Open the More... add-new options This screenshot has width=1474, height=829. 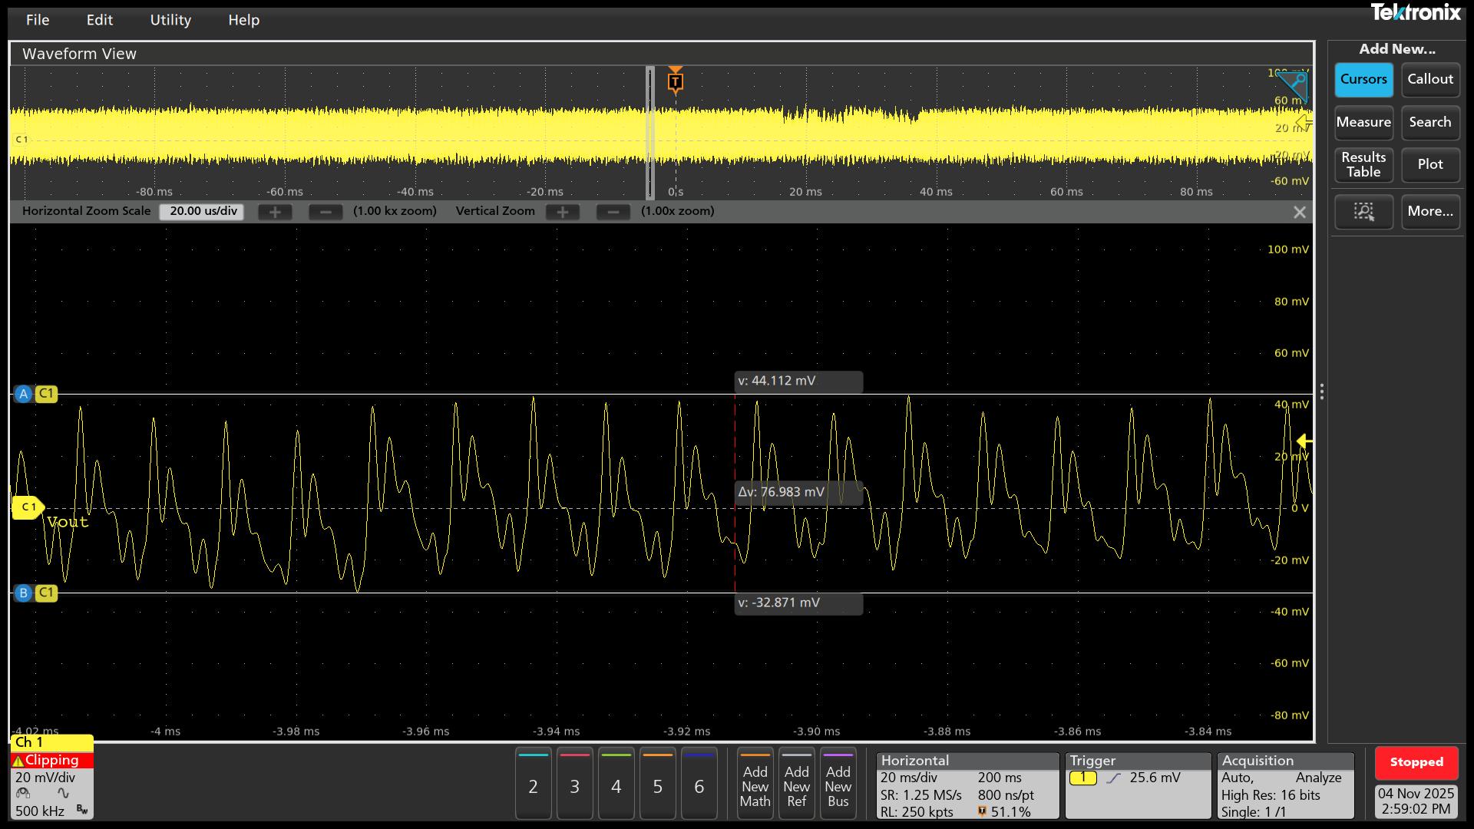[x=1429, y=212]
